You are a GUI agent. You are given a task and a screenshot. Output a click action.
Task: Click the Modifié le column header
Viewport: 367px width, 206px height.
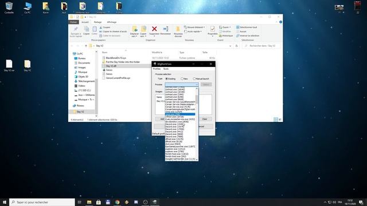point(157,52)
